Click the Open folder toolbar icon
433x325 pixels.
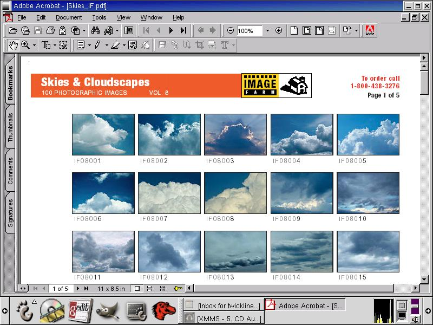(x=12, y=30)
